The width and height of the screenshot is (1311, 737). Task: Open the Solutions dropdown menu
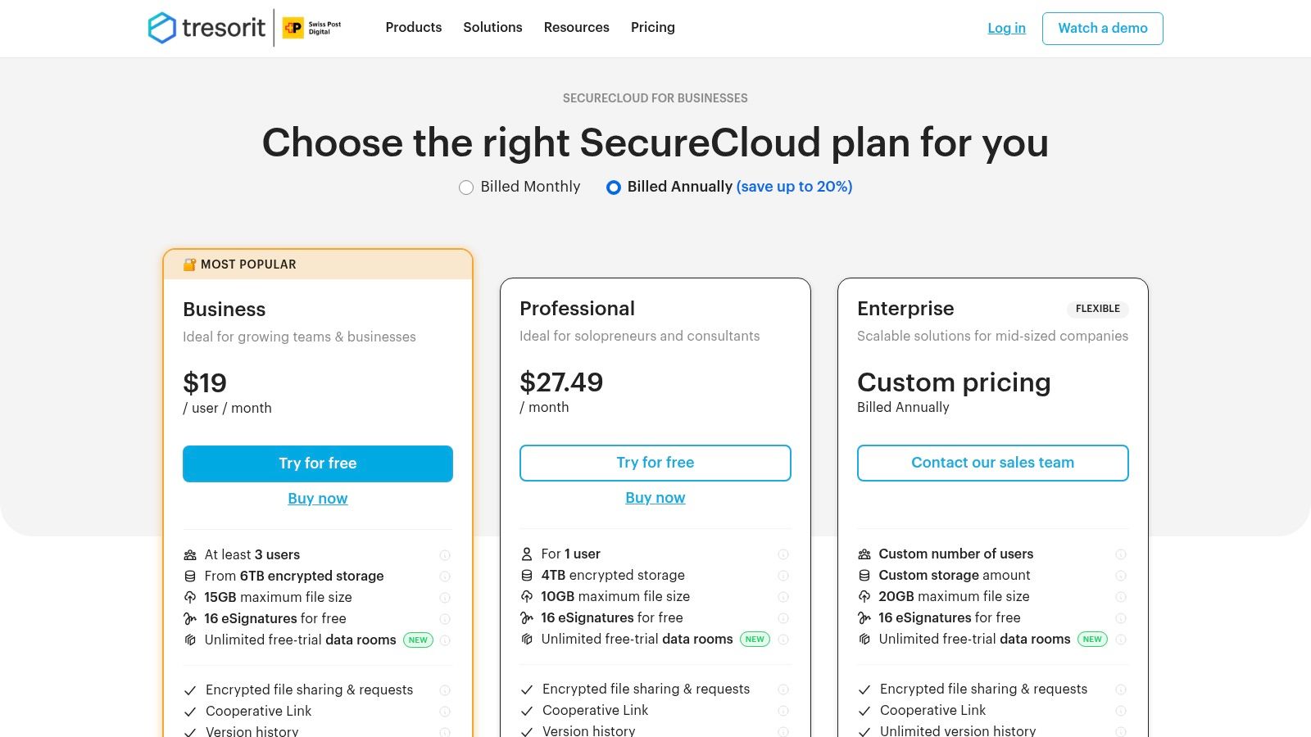492,27
